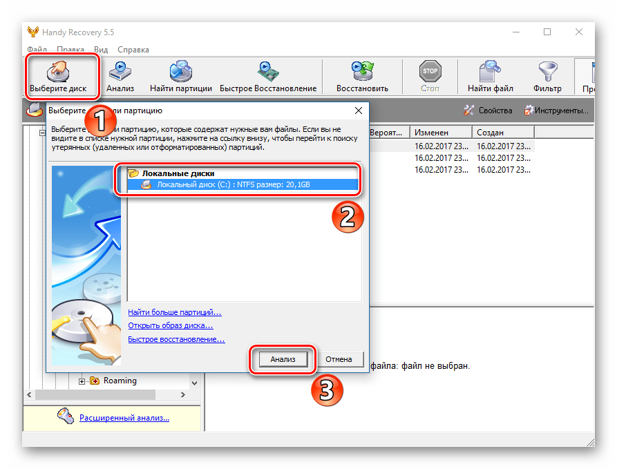Click the Расширенный анализ link
The image size is (617, 469).
click(124, 417)
